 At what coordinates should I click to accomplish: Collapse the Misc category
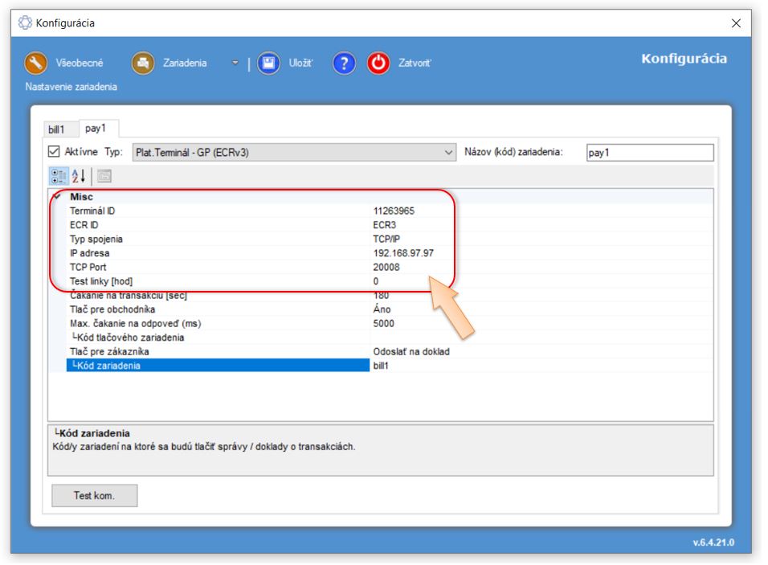point(57,197)
